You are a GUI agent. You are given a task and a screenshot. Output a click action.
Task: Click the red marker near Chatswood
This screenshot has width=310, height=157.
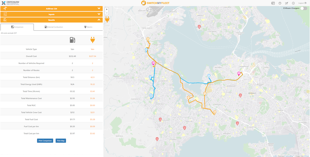[199, 27]
